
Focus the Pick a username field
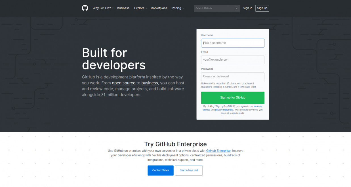(233, 43)
